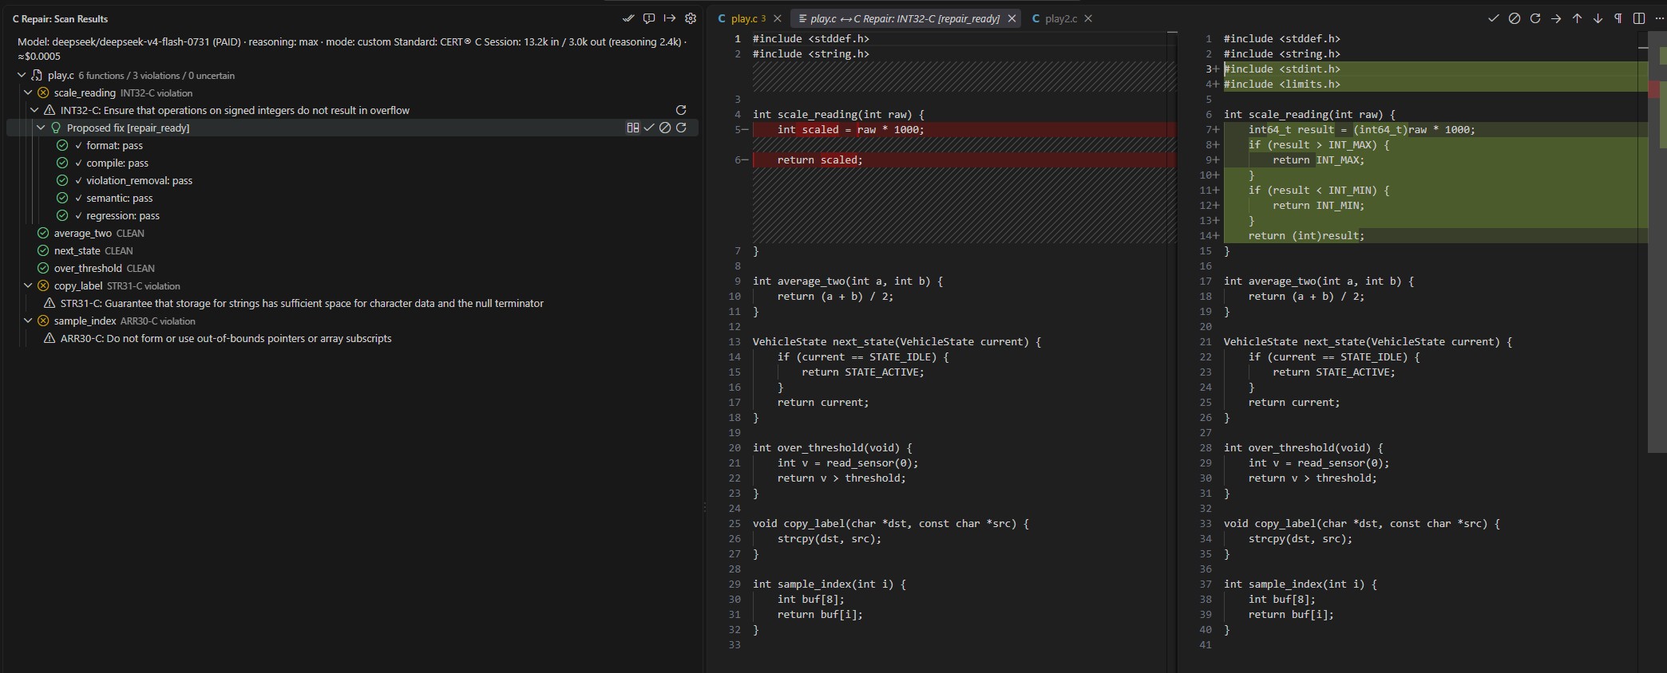Click warning triangle icon of INT32-C rule row
This screenshot has height=673, width=1667.
pyautogui.click(x=49, y=111)
